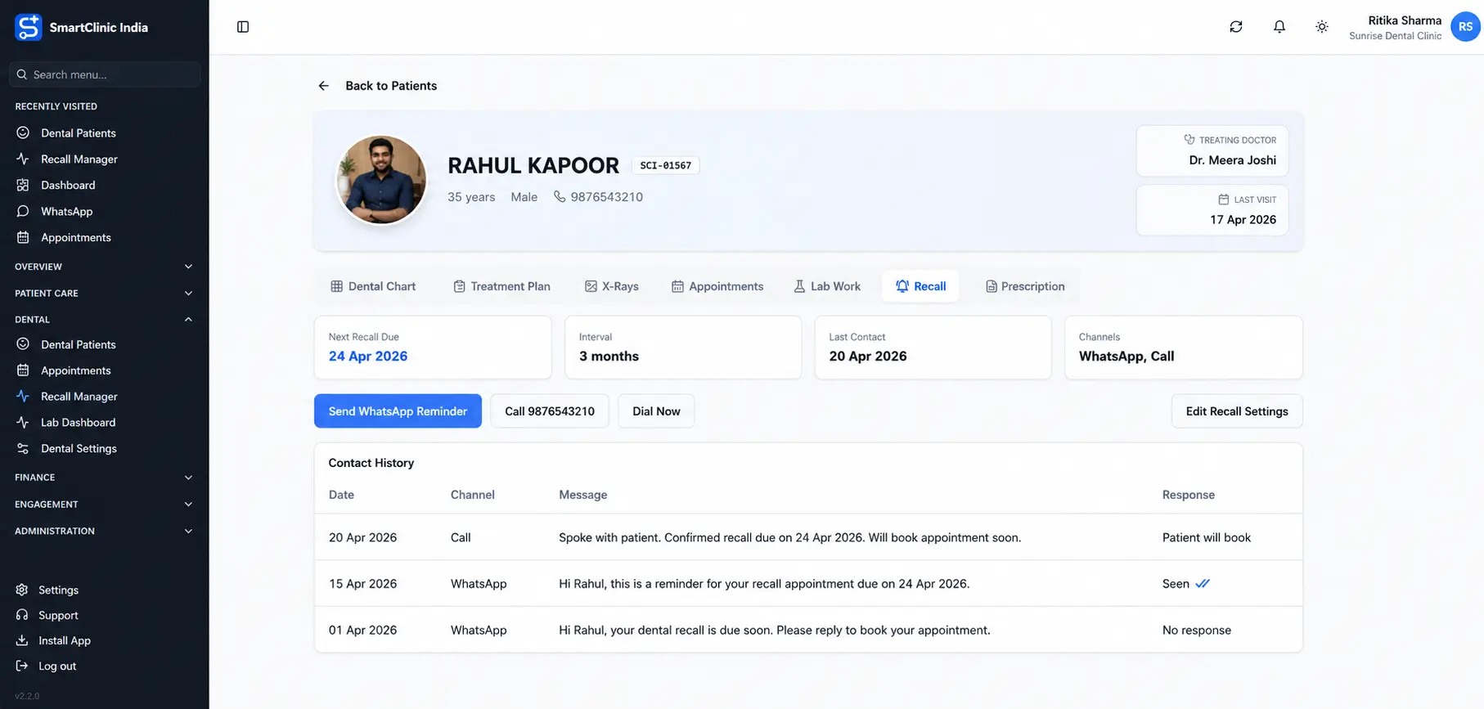Go to the Lab Work tab

pos(827,286)
